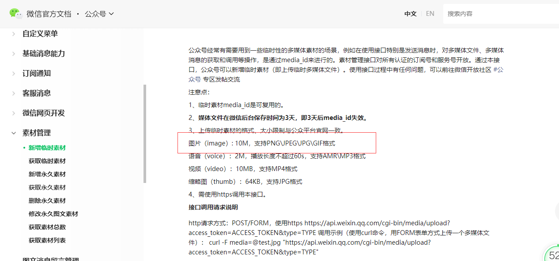Expand the 客服消息 section
The image size is (559, 261).
click(36, 93)
